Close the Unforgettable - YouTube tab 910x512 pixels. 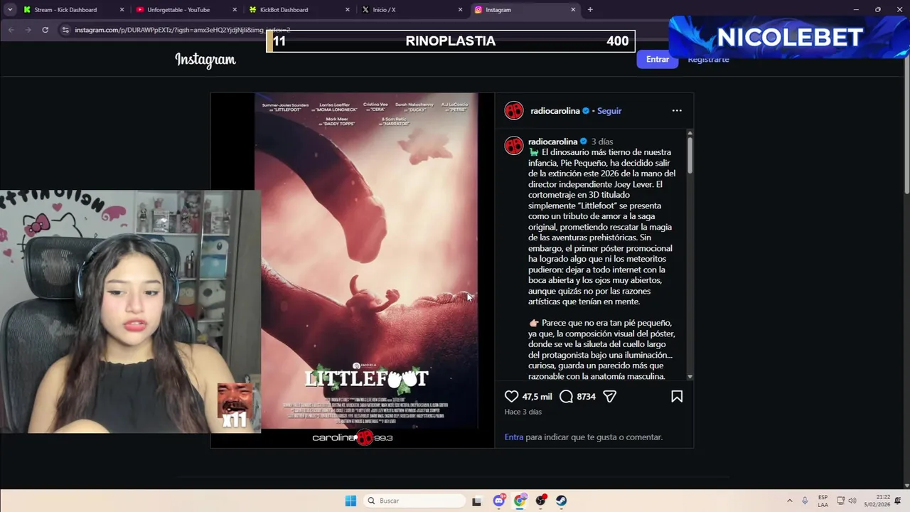click(235, 9)
